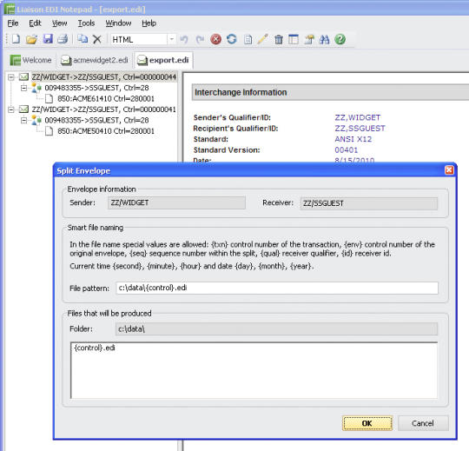Open the HTML view dropdown
Screen dimensions: 469x451
172,39
